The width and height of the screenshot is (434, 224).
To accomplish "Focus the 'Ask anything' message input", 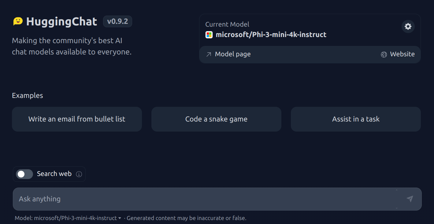I will click(x=202, y=199).
